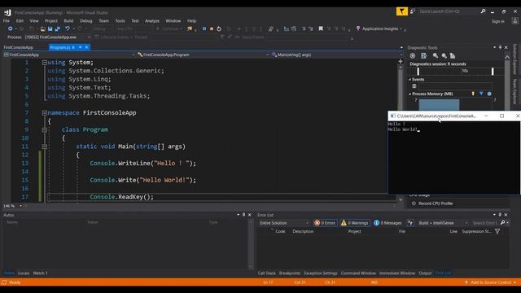Switch to the Locals tab

pyautogui.click(x=24, y=273)
